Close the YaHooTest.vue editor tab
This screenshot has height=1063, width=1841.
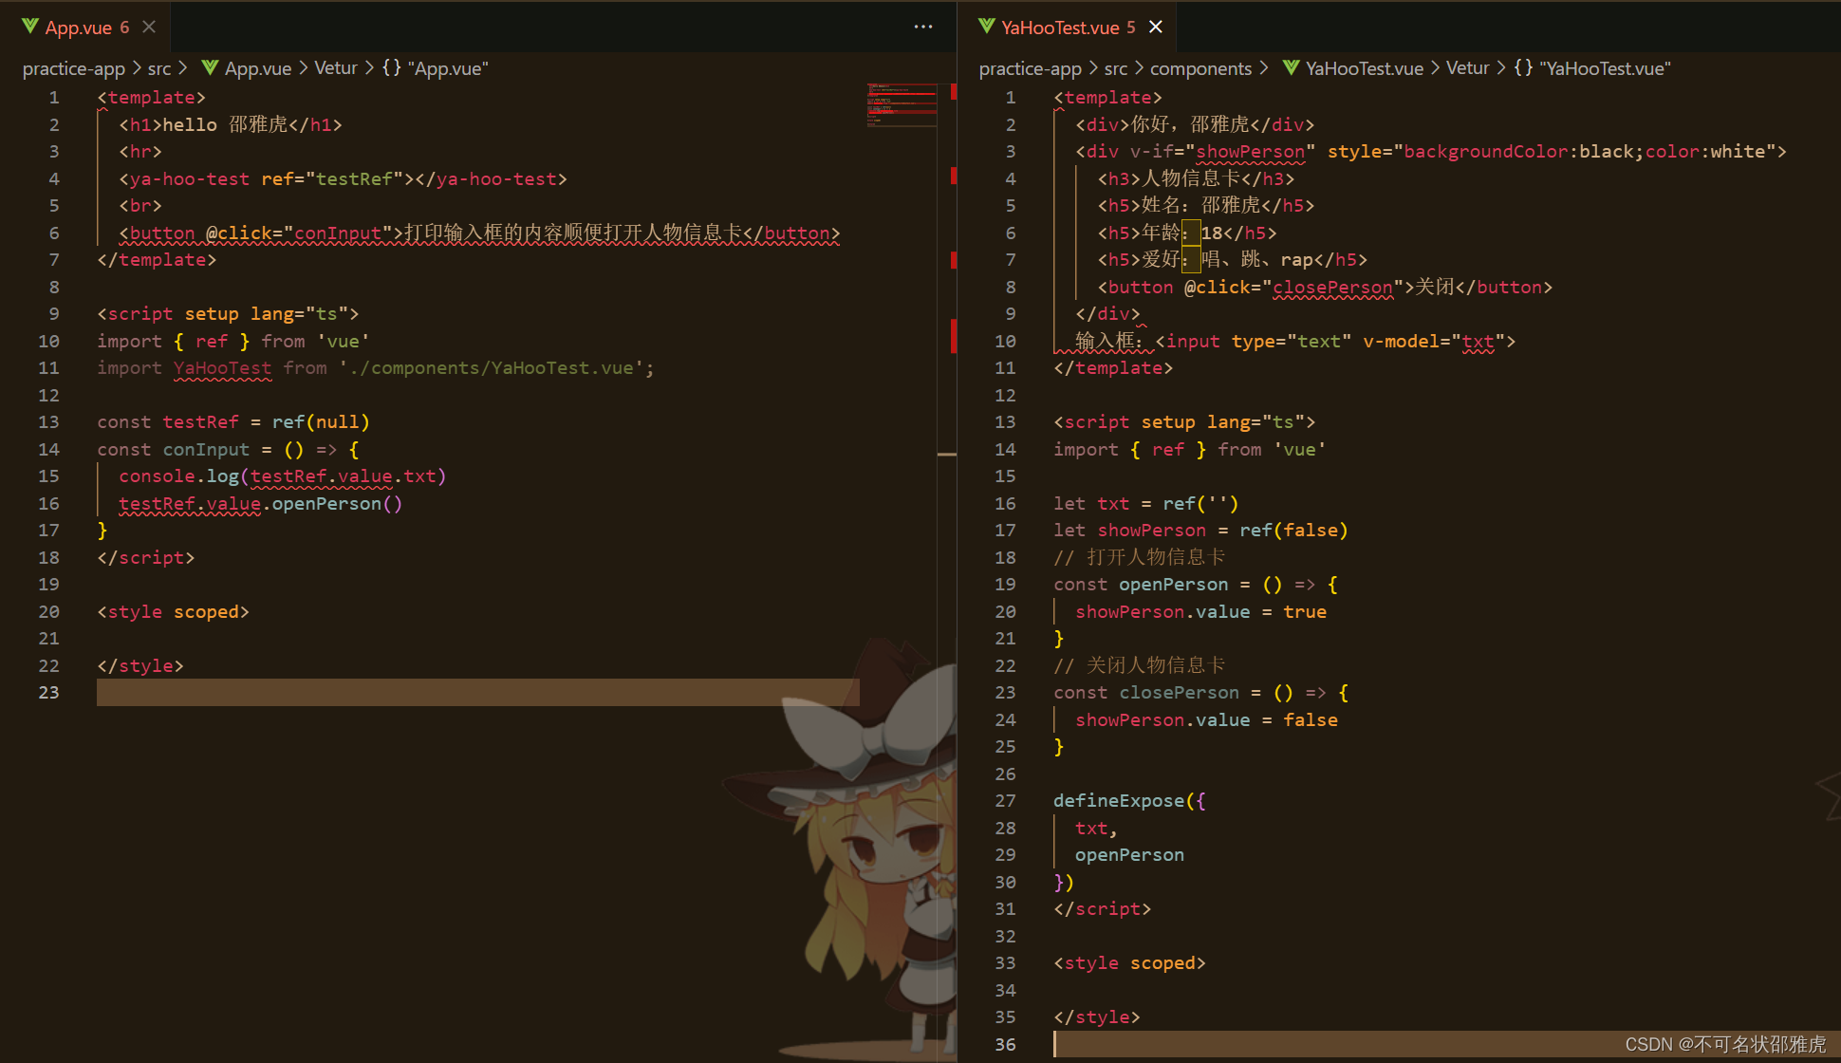(1156, 27)
